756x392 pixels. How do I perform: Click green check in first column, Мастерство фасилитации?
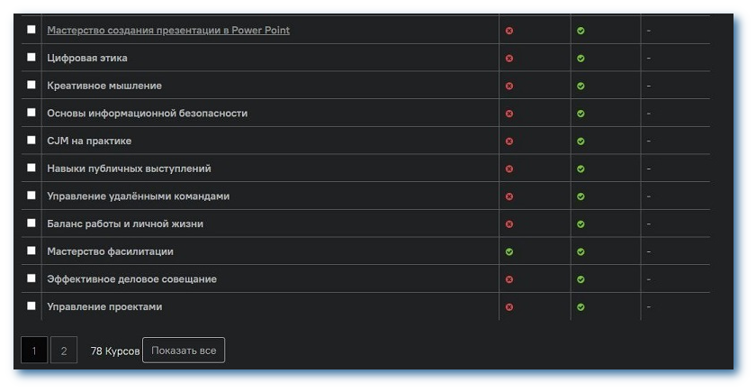click(x=509, y=251)
